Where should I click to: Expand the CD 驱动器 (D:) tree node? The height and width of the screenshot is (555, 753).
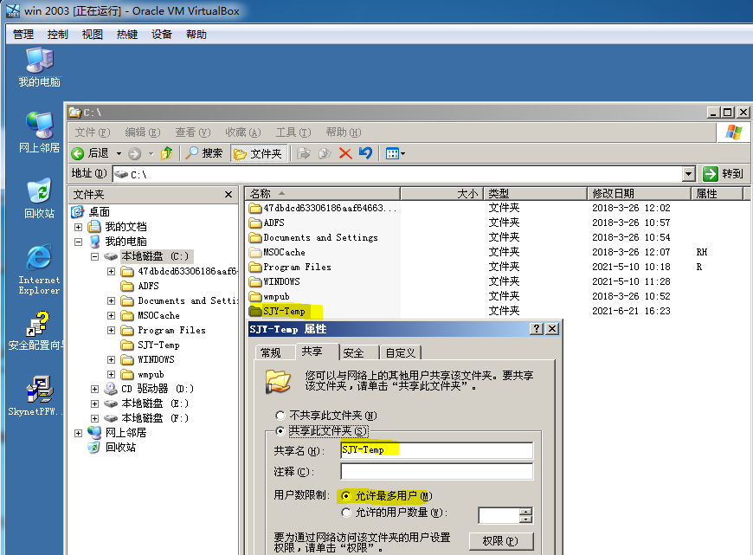pyautogui.click(x=94, y=390)
